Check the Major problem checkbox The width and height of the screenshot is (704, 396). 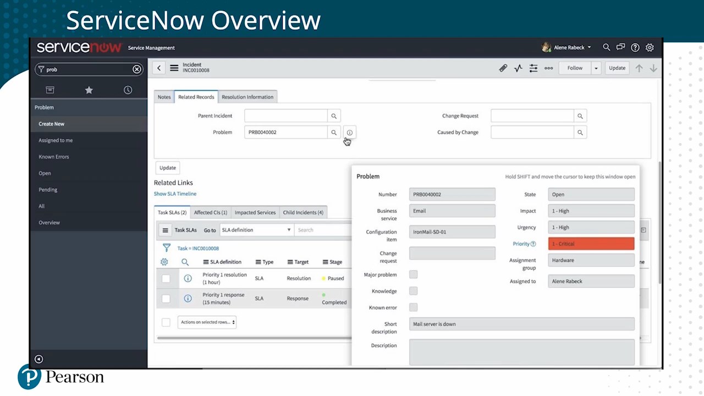pyautogui.click(x=413, y=274)
